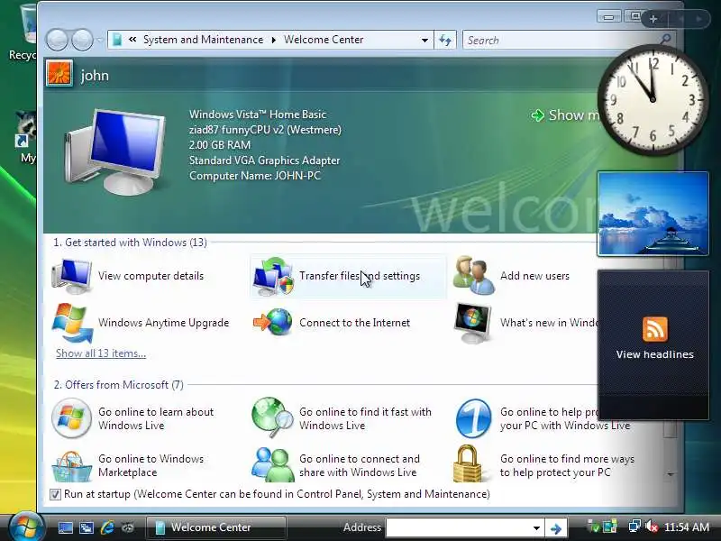Open address bar history dropdown arrow

(x=424, y=40)
